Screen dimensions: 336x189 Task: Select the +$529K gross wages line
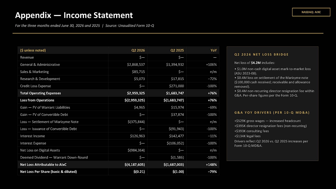(x=268, y=121)
